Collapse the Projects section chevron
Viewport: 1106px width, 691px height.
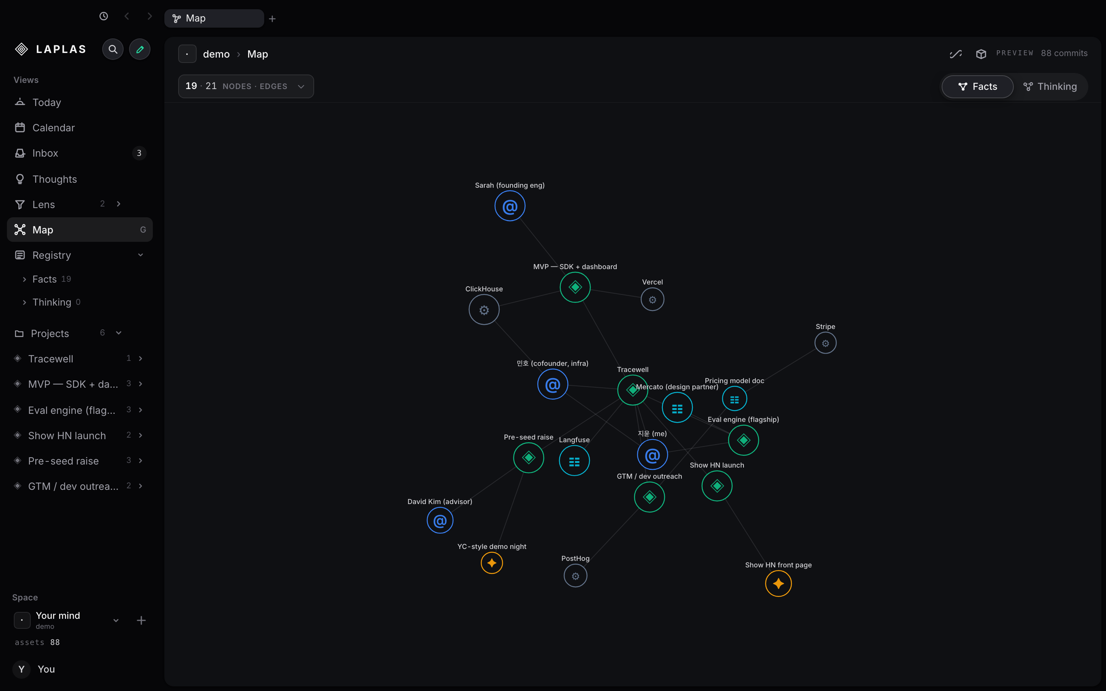(119, 333)
